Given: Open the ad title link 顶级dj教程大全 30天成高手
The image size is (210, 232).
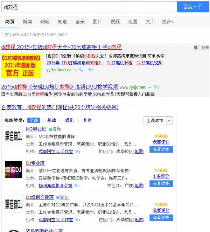Looking at the screenshot, I should point(61,47).
